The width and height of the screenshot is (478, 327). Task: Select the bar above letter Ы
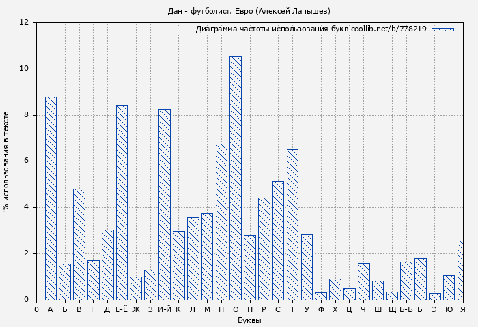[x=420, y=279]
